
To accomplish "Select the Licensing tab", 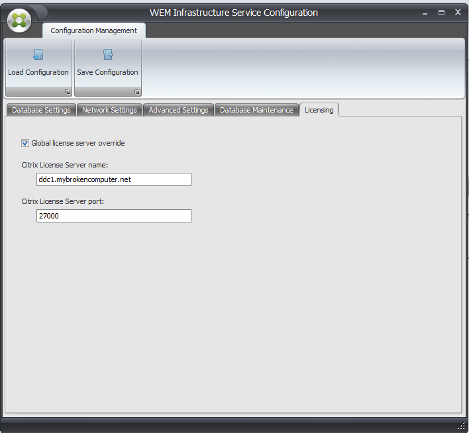I will [319, 110].
